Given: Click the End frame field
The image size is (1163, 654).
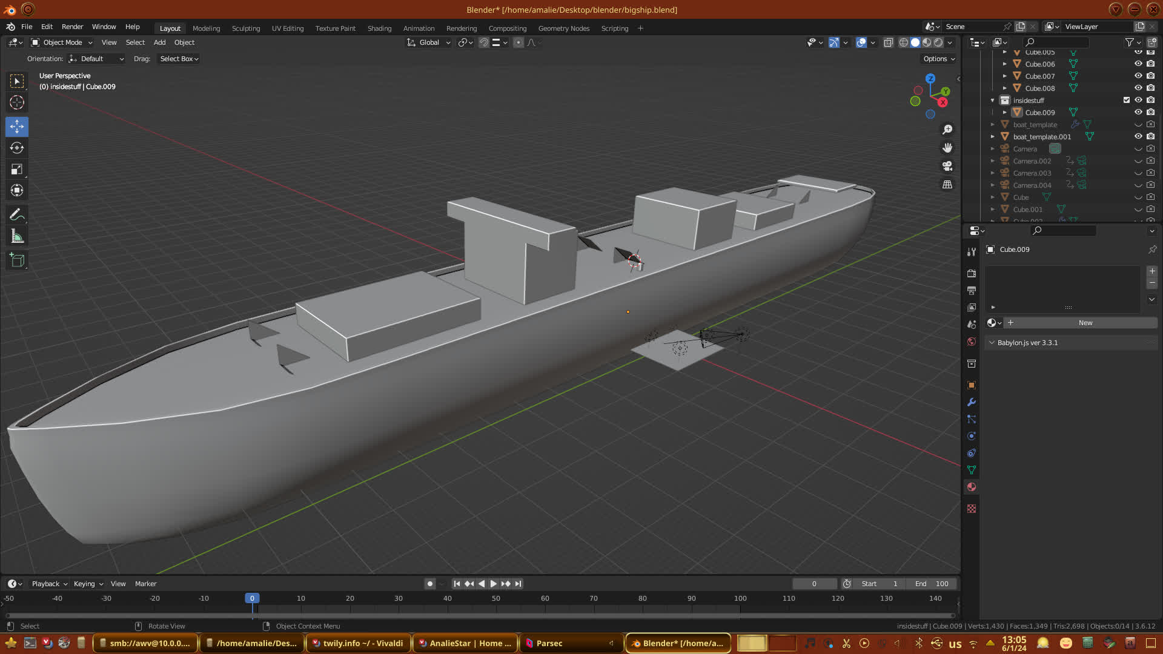Looking at the screenshot, I should click(932, 584).
